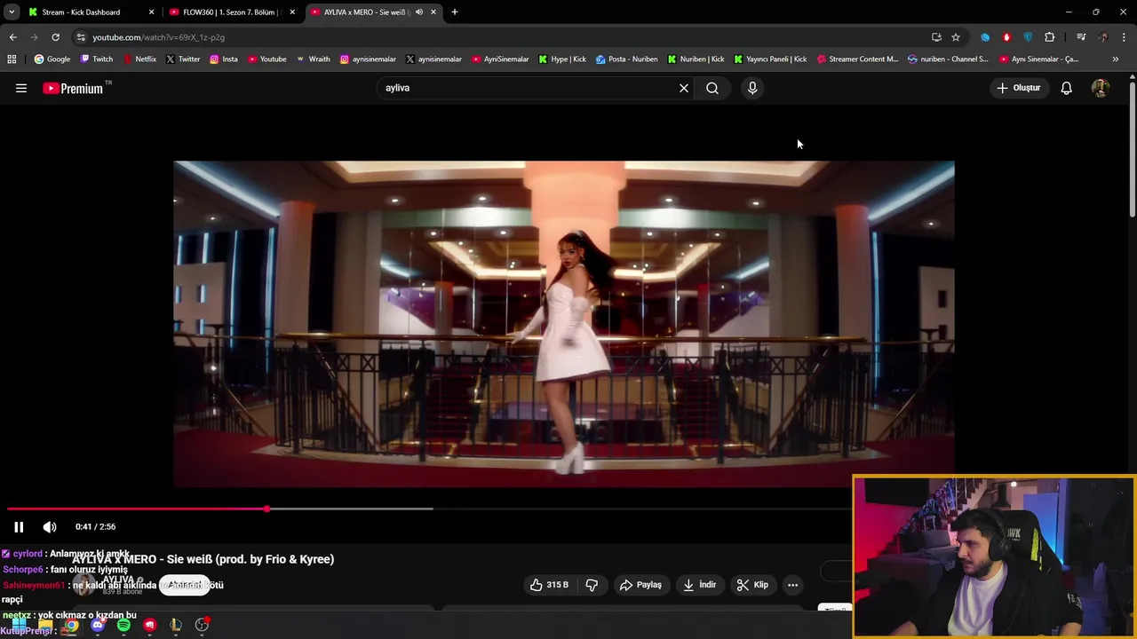Open the Twitter bookmark
1137x639 pixels.
tap(183, 59)
